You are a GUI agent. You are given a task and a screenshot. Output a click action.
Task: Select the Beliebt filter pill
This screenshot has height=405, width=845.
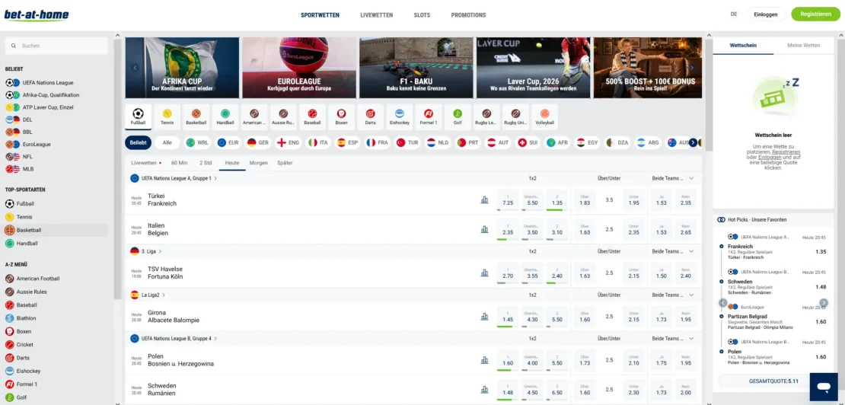138,142
